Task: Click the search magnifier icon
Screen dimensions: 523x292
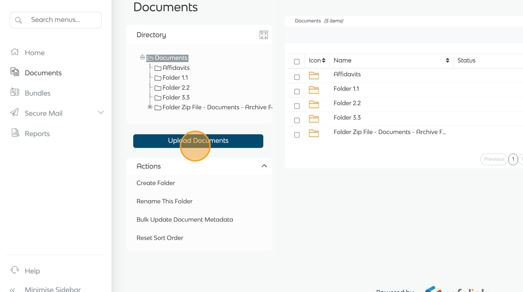Action: tap(18, 21)
